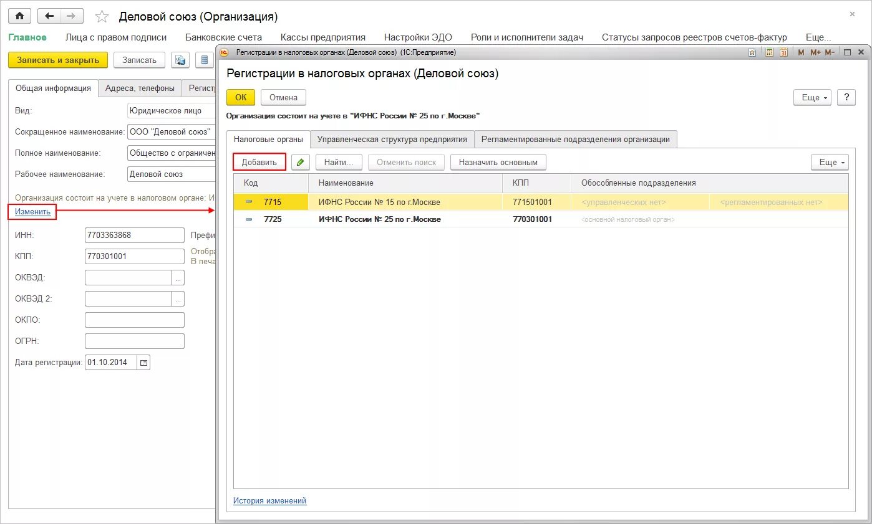Navigate back with the left arrow

pos(49,16)
